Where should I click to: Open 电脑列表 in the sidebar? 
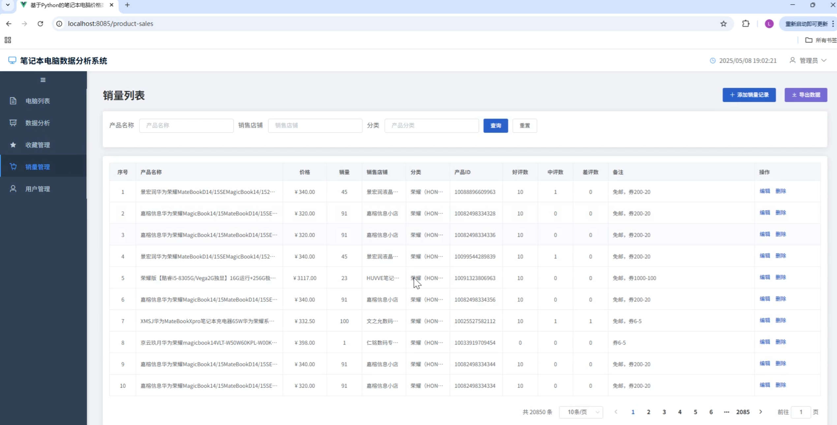tap(38, 101)
